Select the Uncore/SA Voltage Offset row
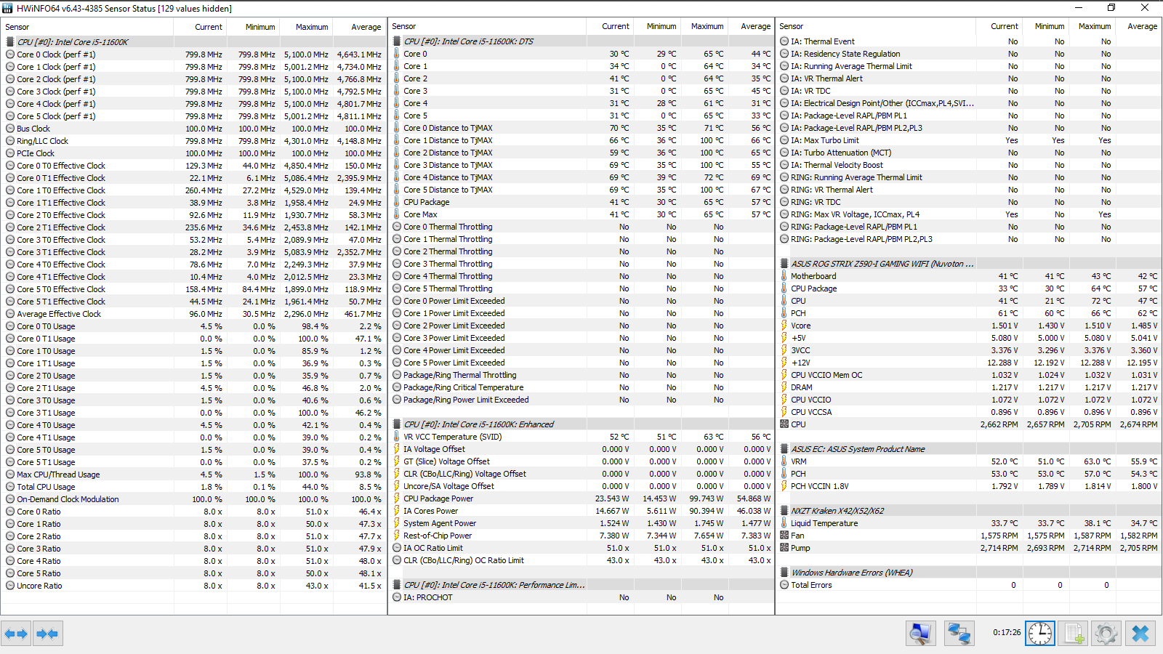 pos(581,486)
